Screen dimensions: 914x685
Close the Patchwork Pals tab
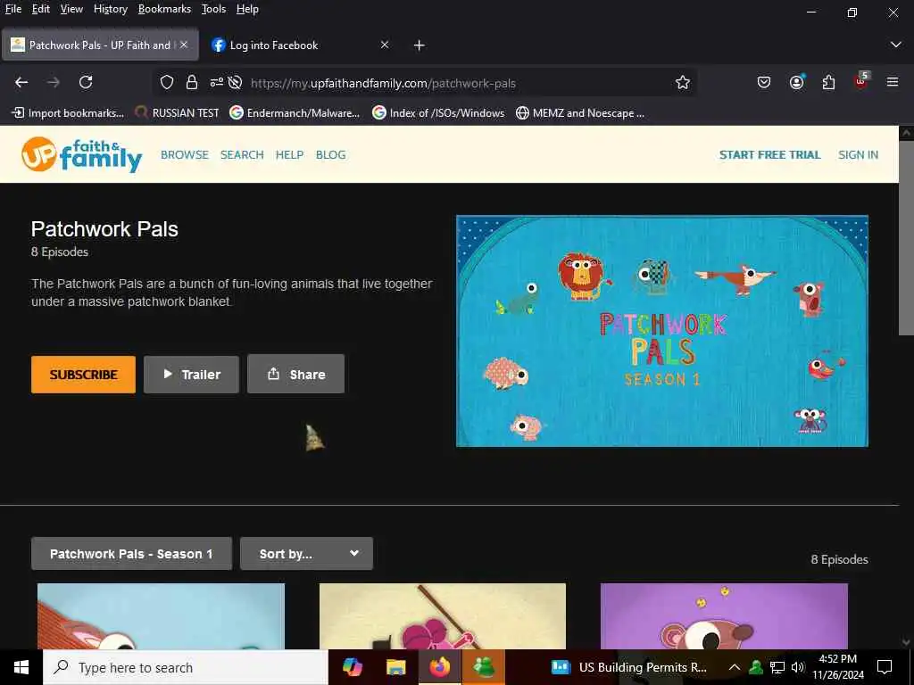coord(184,45)
